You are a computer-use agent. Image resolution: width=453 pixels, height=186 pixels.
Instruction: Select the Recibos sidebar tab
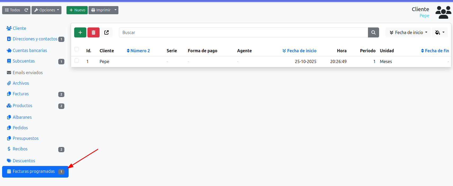click(x=20, y=149)
